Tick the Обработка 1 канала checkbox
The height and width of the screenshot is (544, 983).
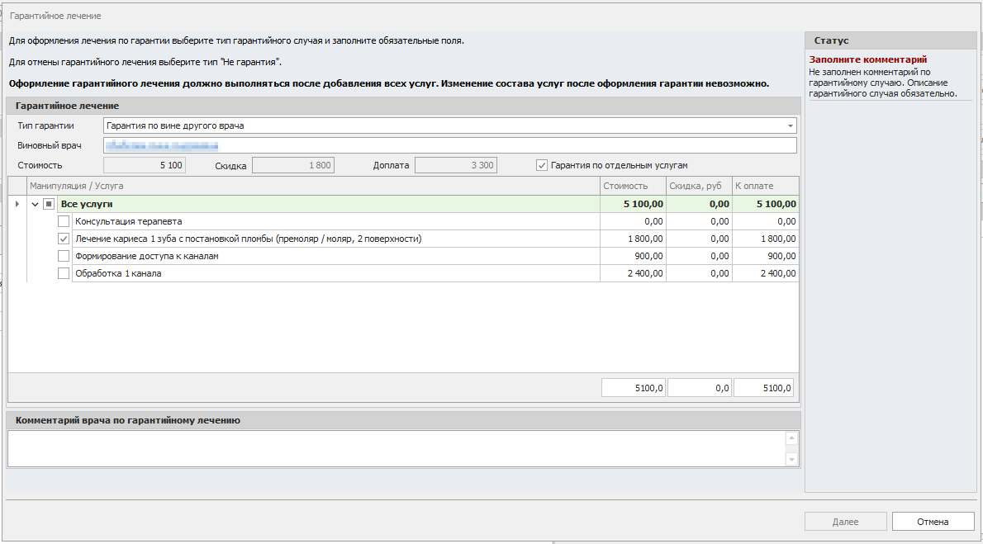coord(64,273)
